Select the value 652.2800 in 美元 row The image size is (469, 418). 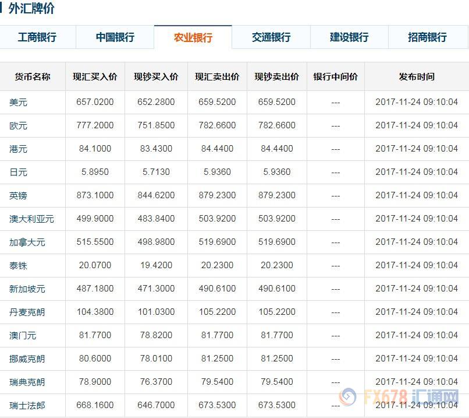156,102
